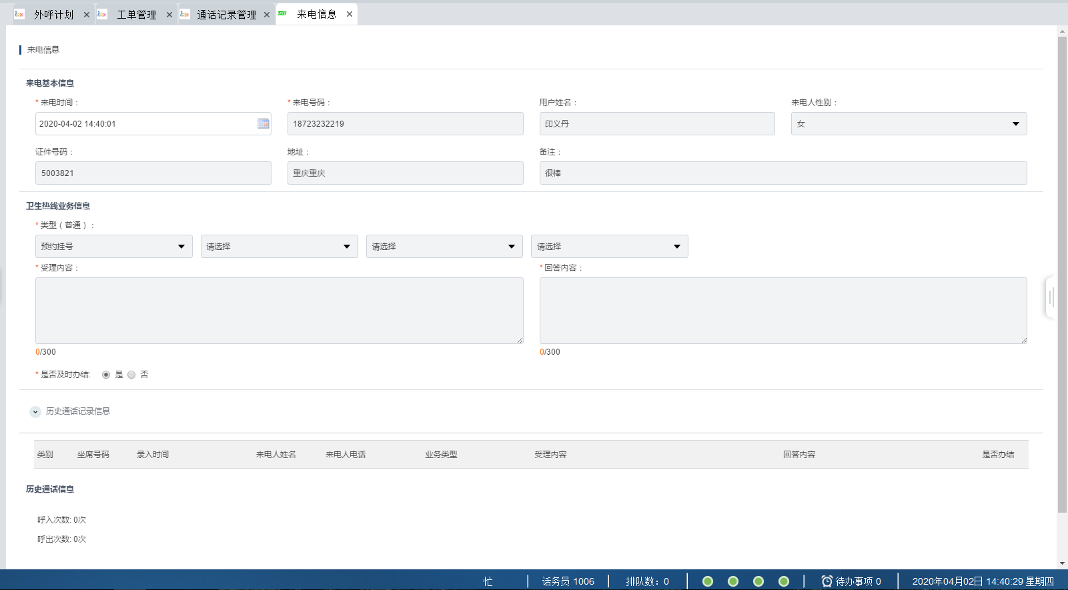Open the second 请选择 type dropdown

click(280, 246)
